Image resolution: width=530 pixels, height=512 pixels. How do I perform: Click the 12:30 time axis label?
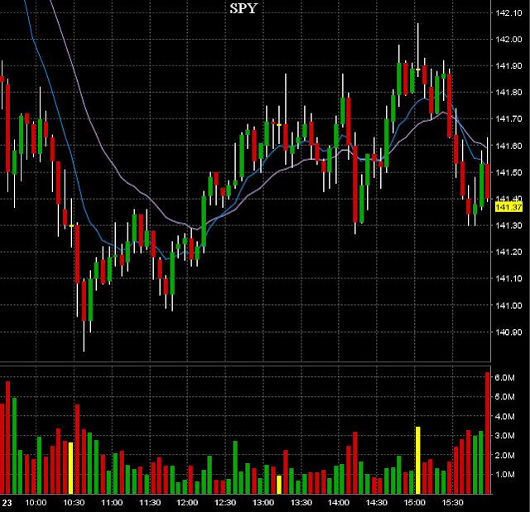(225, 503)
